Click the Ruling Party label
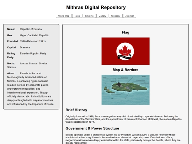This screenshot has height=144, width=192. pos(11,55)
